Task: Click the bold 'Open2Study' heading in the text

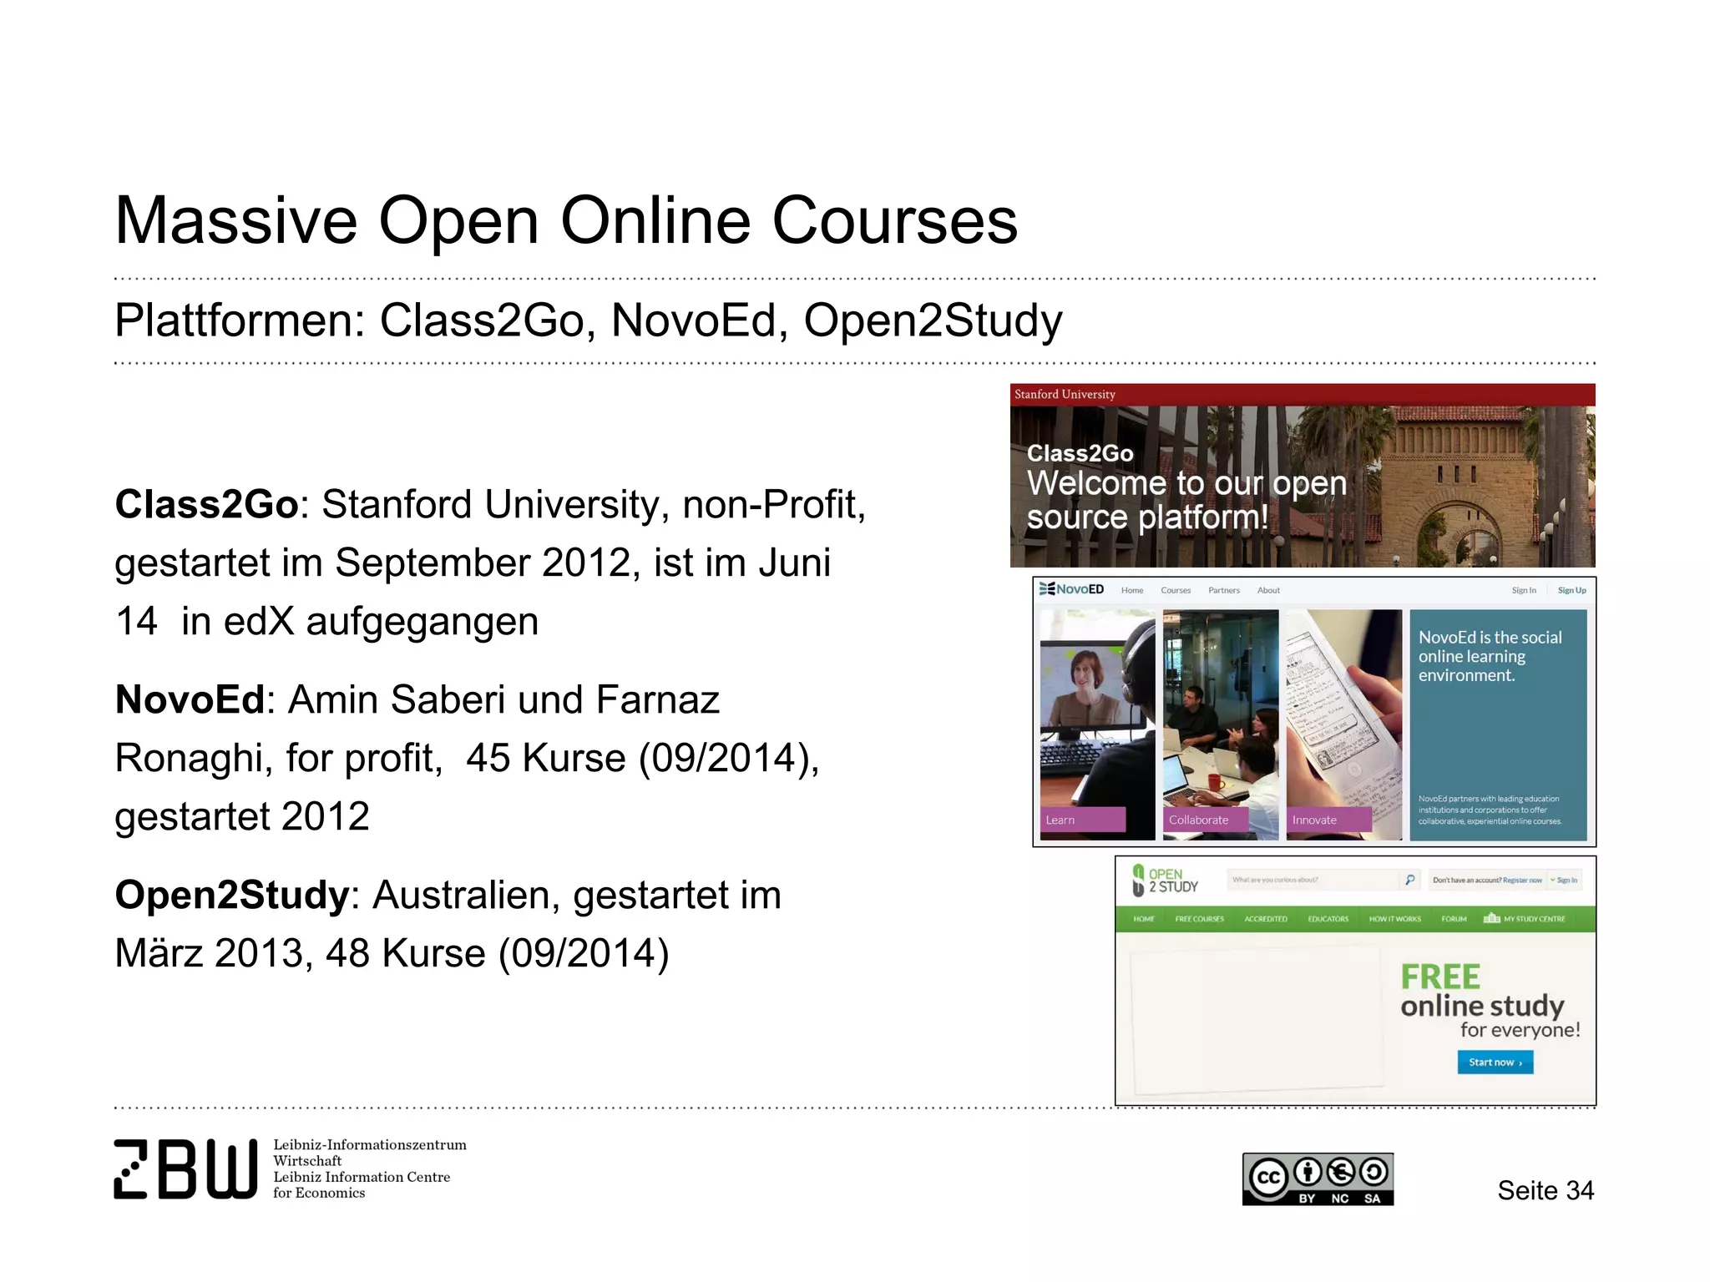Action: click(232, 895)
